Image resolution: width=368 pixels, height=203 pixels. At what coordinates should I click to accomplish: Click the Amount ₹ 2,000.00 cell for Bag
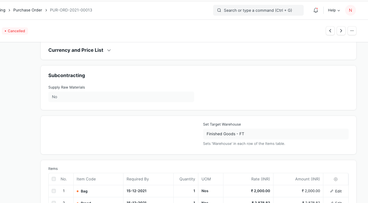(x=298, y=191)
